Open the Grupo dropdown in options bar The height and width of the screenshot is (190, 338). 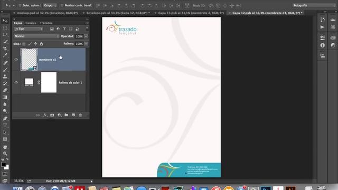50,5
